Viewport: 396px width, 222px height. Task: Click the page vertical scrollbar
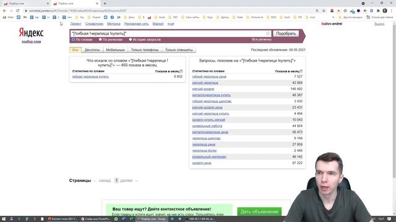(394, 101)
